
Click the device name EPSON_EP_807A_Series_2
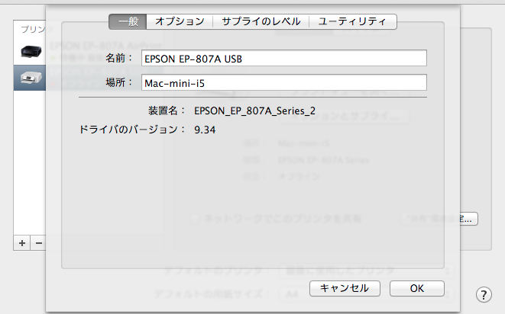[x=254, y=111]
